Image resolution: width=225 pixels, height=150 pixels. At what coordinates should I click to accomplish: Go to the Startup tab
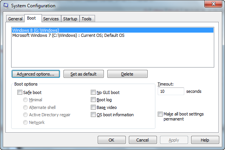coord(70,19)
